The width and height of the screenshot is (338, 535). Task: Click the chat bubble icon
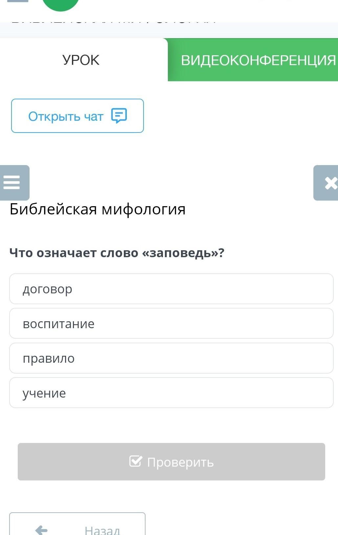point(119,116)
